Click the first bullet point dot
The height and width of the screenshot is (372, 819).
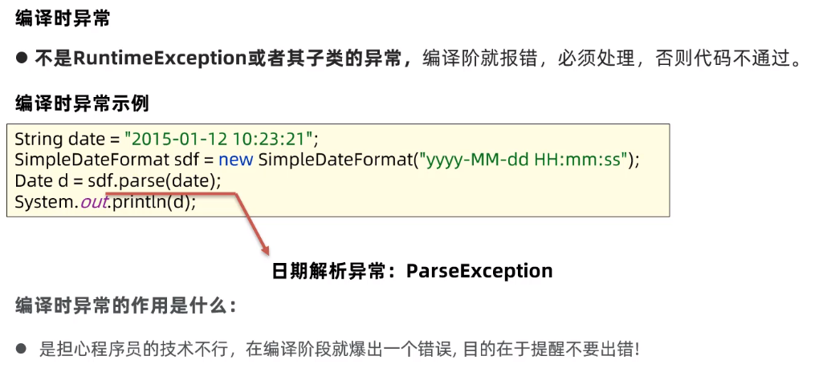pos(22,59)
